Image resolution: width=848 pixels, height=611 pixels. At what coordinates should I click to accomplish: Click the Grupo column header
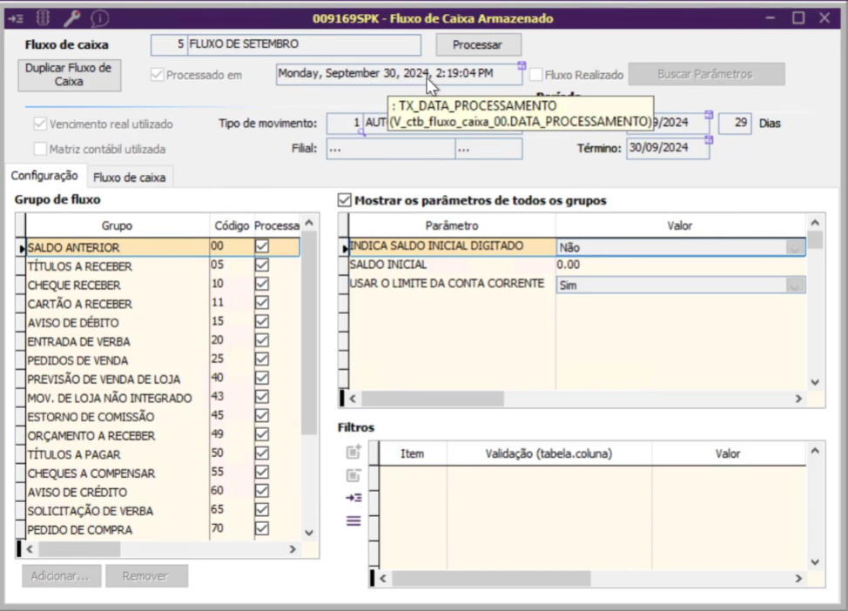pos(117,225)
